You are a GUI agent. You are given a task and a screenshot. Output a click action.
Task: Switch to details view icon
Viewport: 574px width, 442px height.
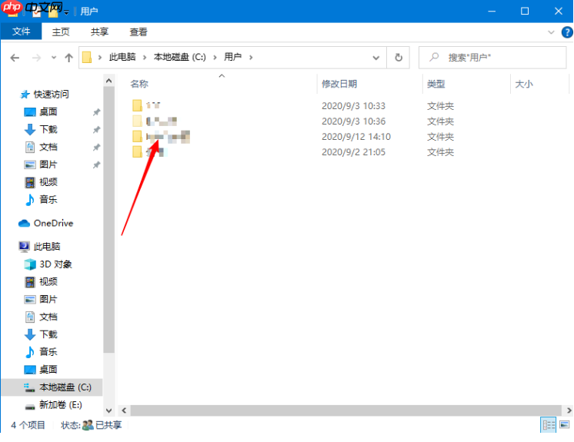[x=549, y=425]
